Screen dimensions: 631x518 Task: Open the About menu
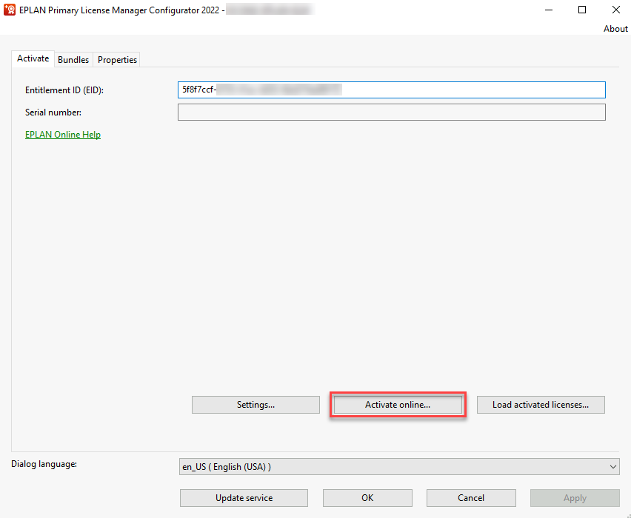click(615, 29)
